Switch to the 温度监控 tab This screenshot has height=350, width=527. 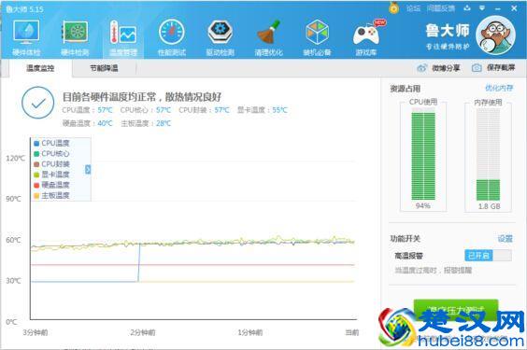[40, 68]
